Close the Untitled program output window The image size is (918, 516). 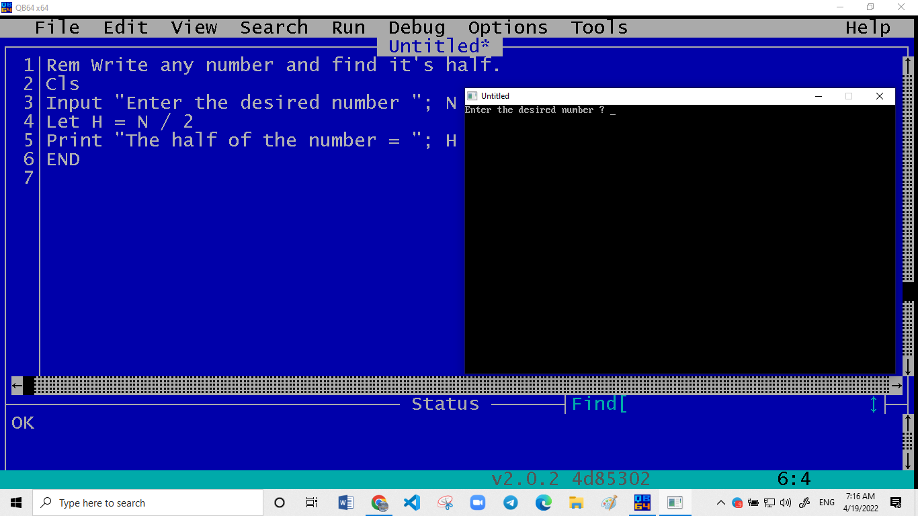click(x=880, y=96)
